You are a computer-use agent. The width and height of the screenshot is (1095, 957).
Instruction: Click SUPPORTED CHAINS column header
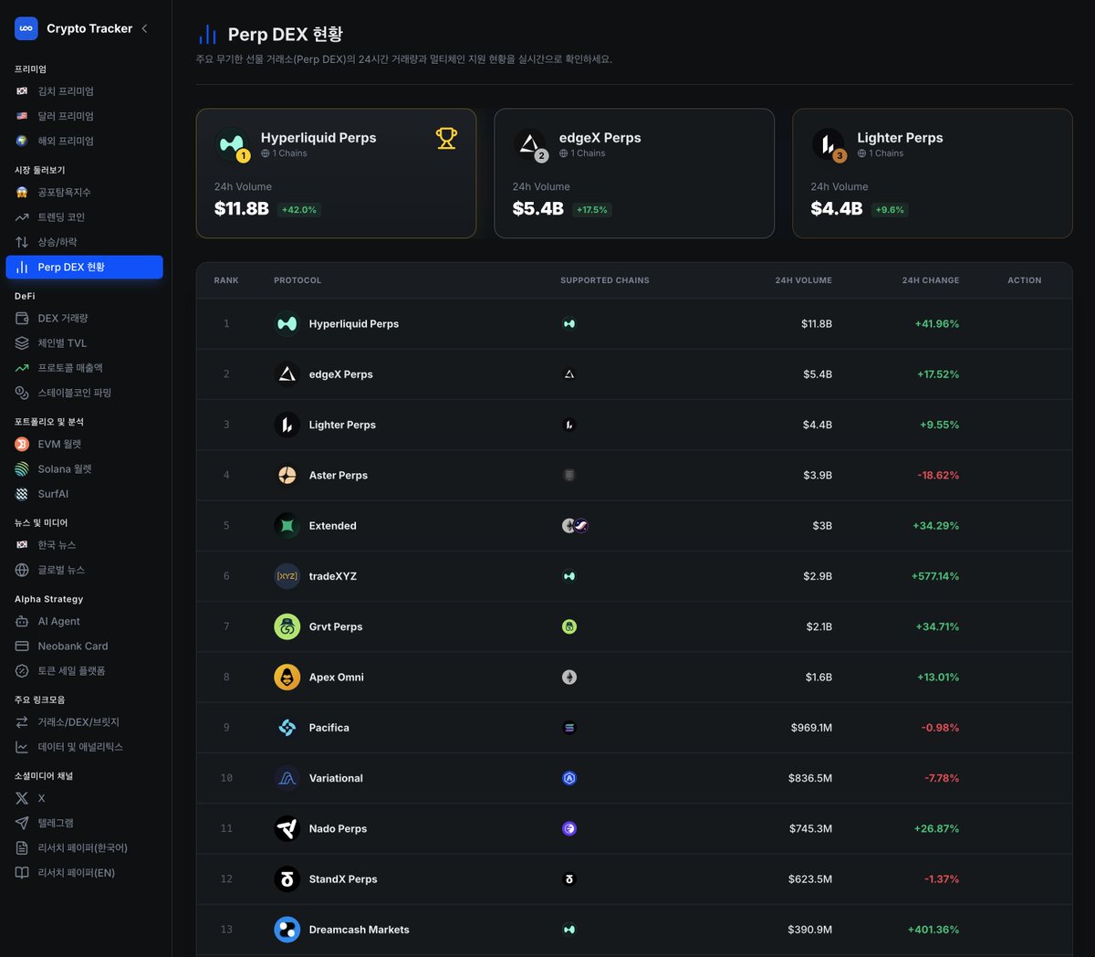point(605,280)
